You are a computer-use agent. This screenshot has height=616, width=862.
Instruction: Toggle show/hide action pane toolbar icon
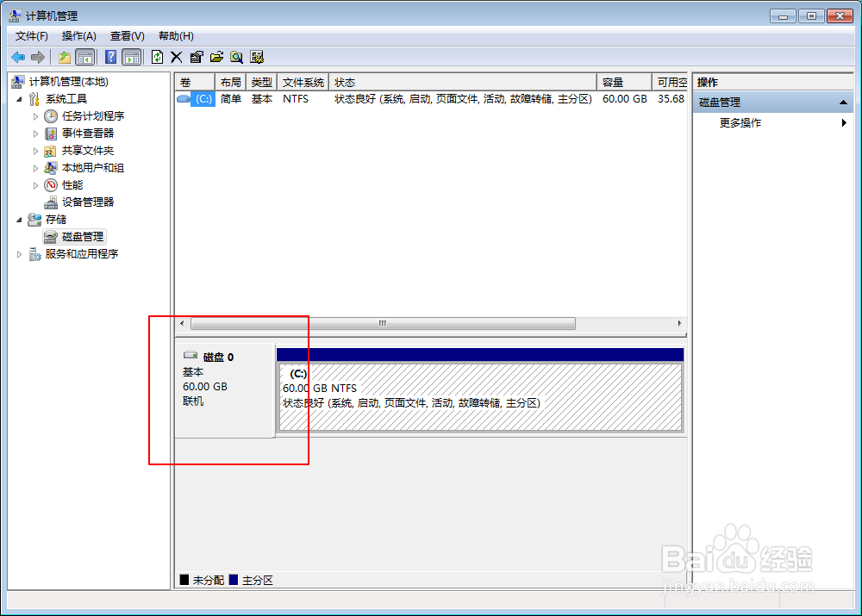point(132,57)
